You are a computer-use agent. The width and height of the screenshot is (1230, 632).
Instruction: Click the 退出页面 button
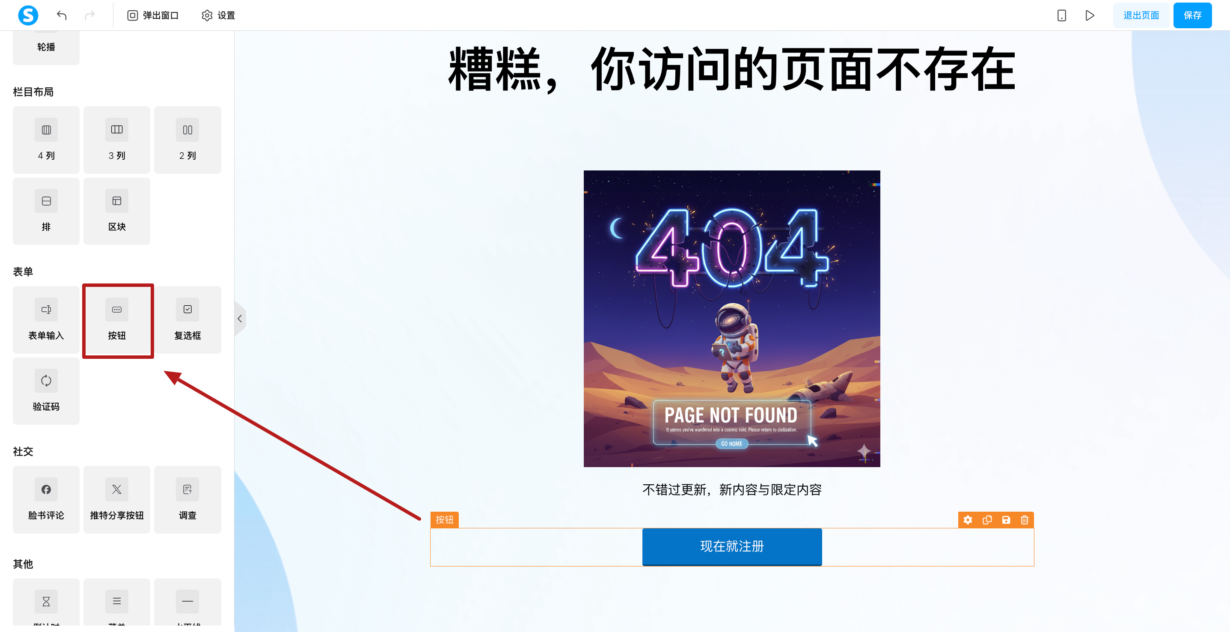(1141, 15)
